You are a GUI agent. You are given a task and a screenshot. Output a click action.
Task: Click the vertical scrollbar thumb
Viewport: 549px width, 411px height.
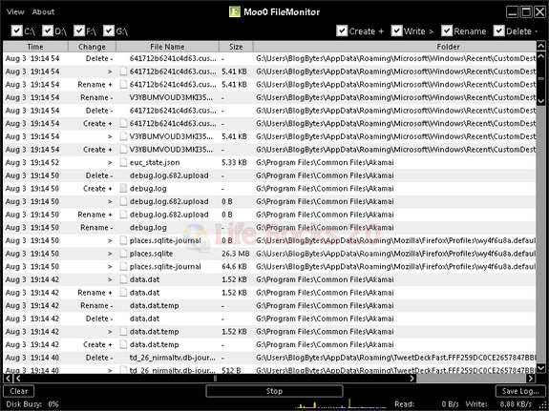(x=540, y=78)
